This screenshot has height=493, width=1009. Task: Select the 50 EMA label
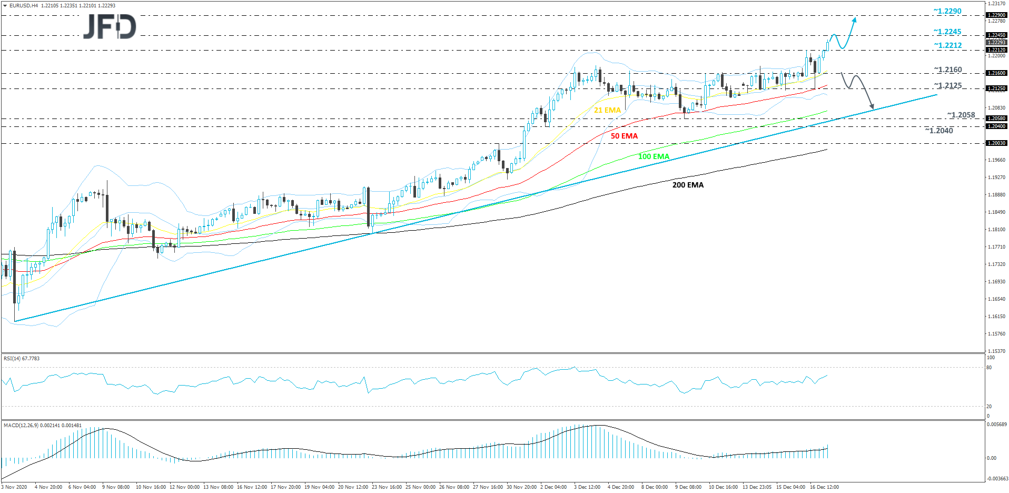624,135
